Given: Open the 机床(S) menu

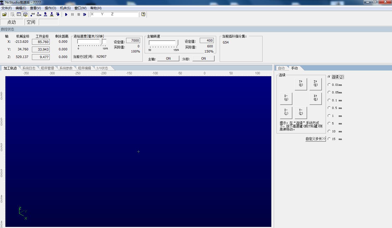Looking at the screenshot, I should click(65, 8).
